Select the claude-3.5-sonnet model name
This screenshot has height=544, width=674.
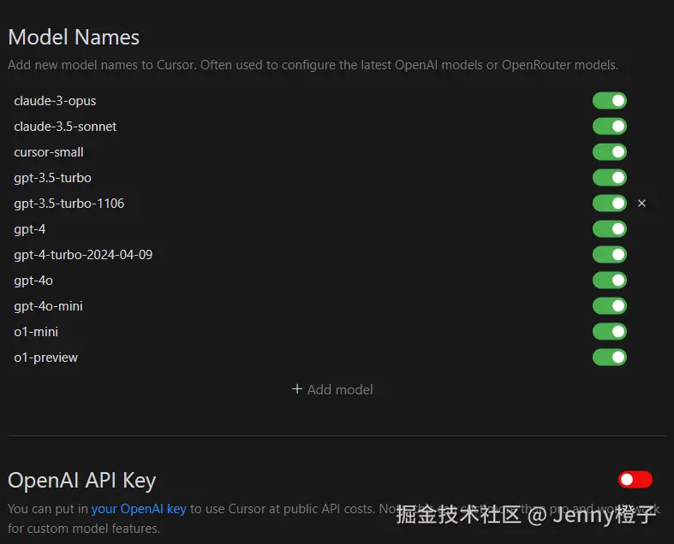click(65, 127)
